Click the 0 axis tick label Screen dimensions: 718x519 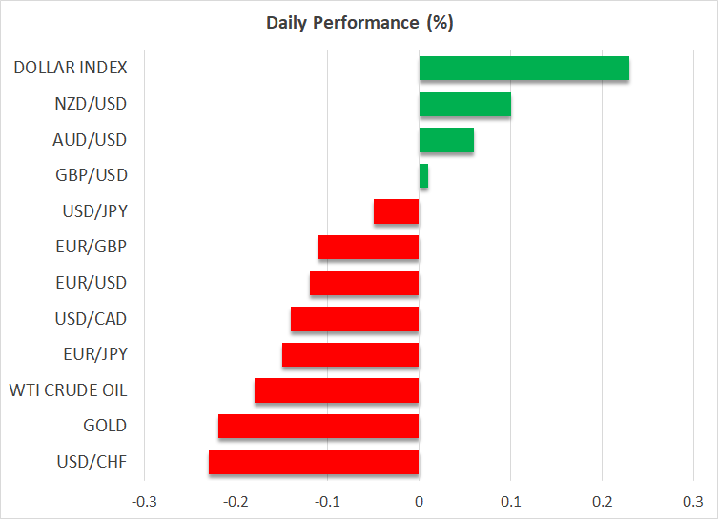[419, 501]
